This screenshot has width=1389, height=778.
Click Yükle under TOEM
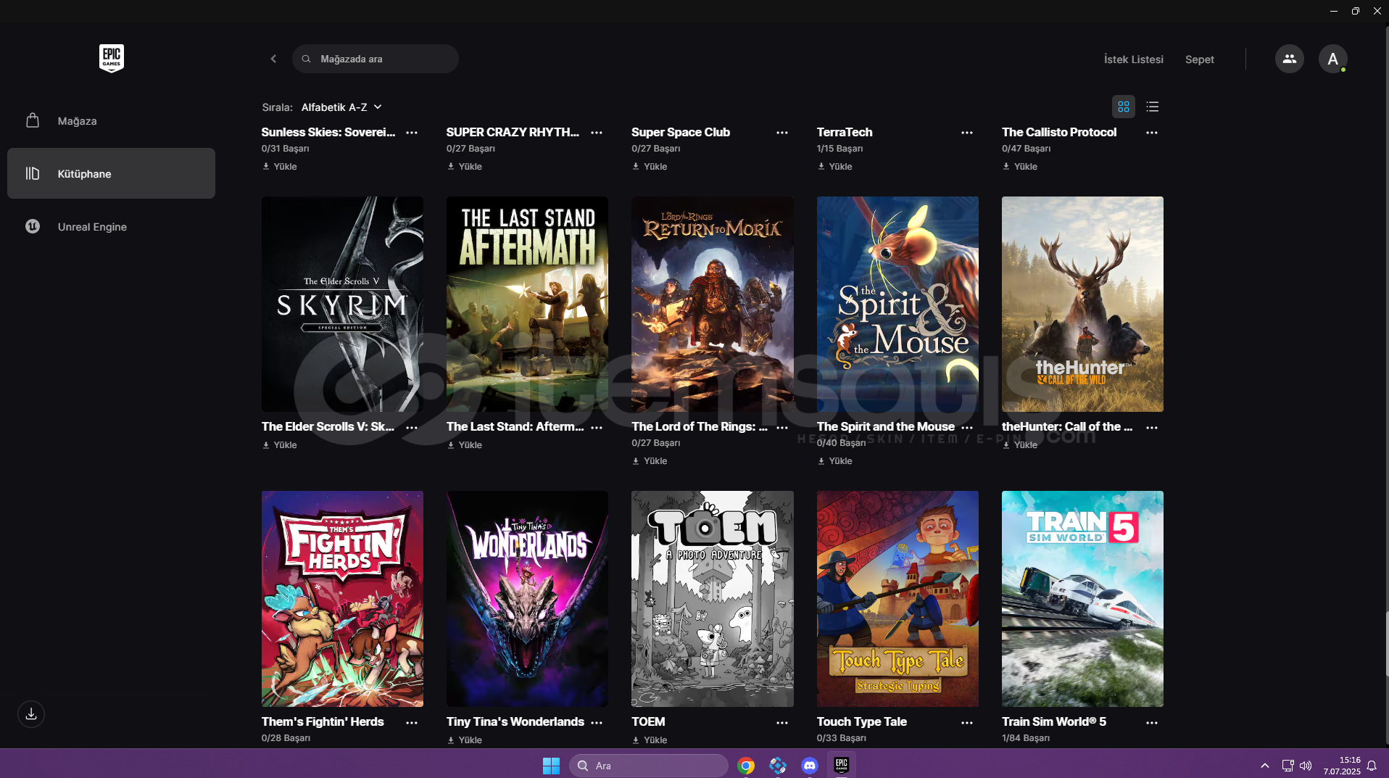pos(650,740)
